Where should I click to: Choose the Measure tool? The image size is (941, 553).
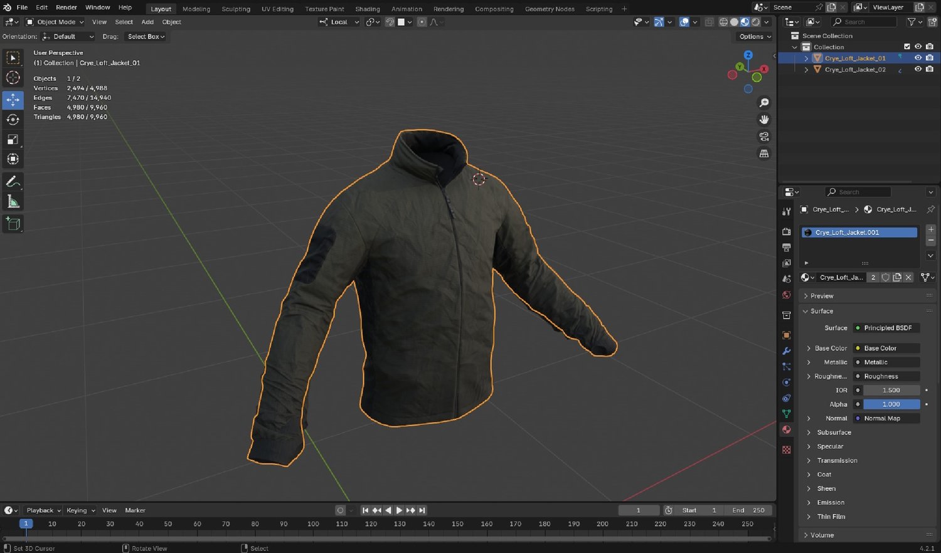coord(13,202)
